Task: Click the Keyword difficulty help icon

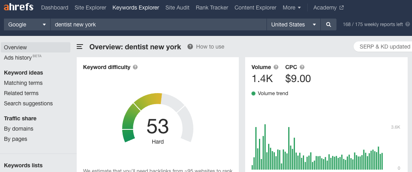Action: (x=135, y=67)
